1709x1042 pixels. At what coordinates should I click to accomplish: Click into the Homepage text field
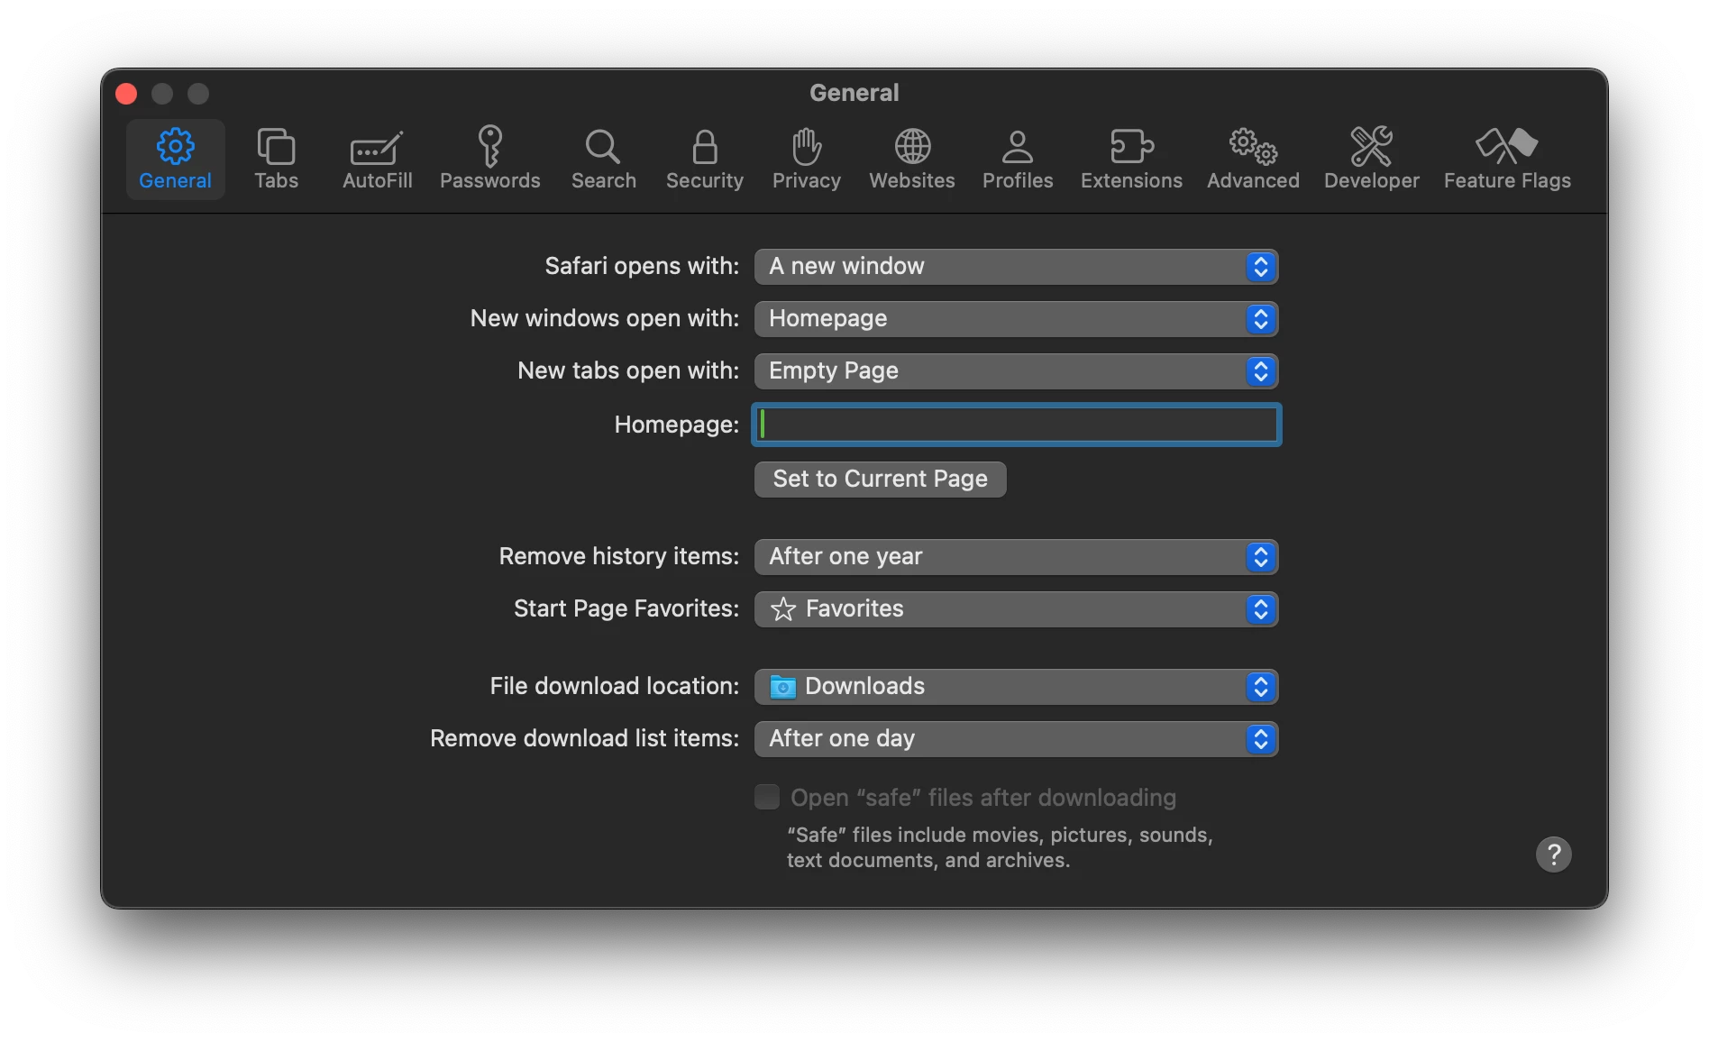click(1016, 425)
